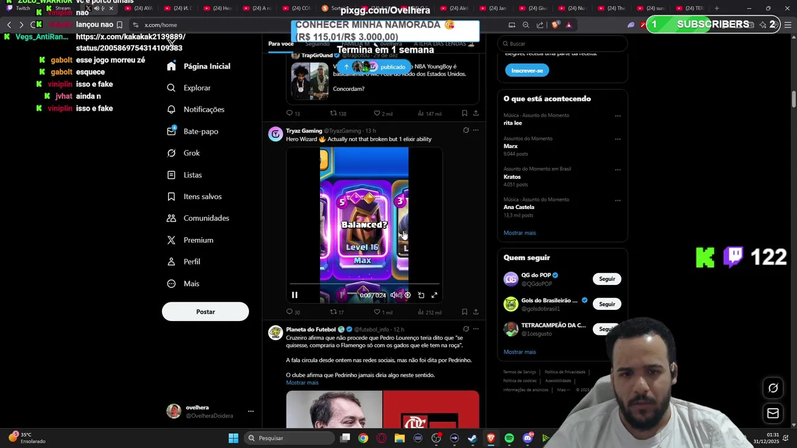Switch to A ILHA DAS LENDAS tab
797x448 pixels.
click(x=445, y=44)
